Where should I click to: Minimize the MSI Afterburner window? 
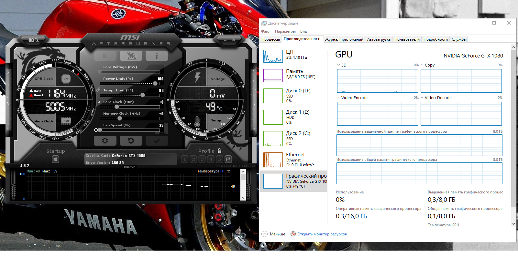[225, 40]
